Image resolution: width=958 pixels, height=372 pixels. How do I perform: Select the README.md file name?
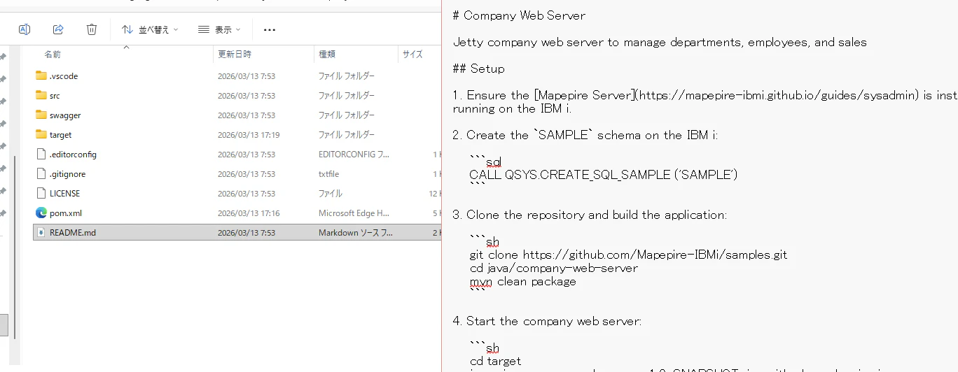[73, 233]
